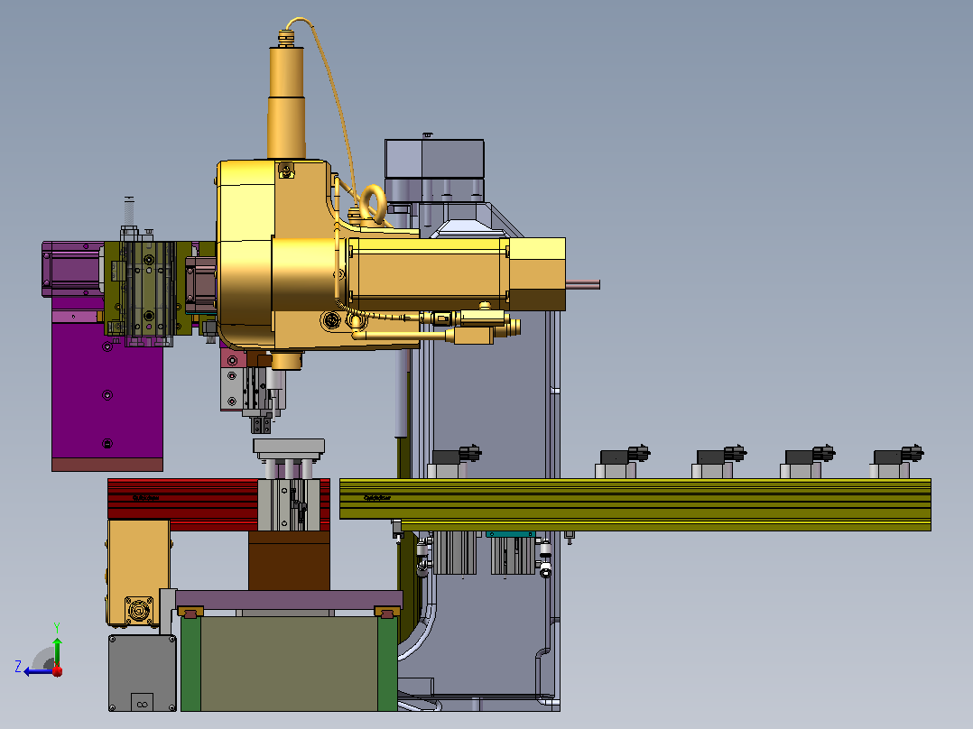Select the teal component under the yellow rail
The height and width of the screenshot is (729, 973).
point(511,534)
